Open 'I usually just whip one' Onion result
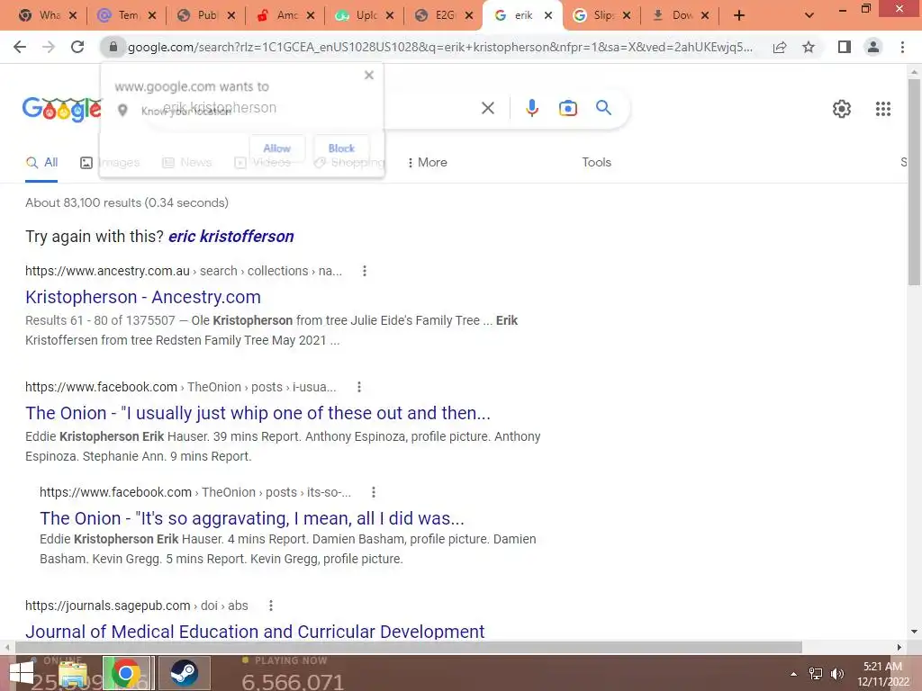Screen dimensions: 922x691 [x=258, y=413]
